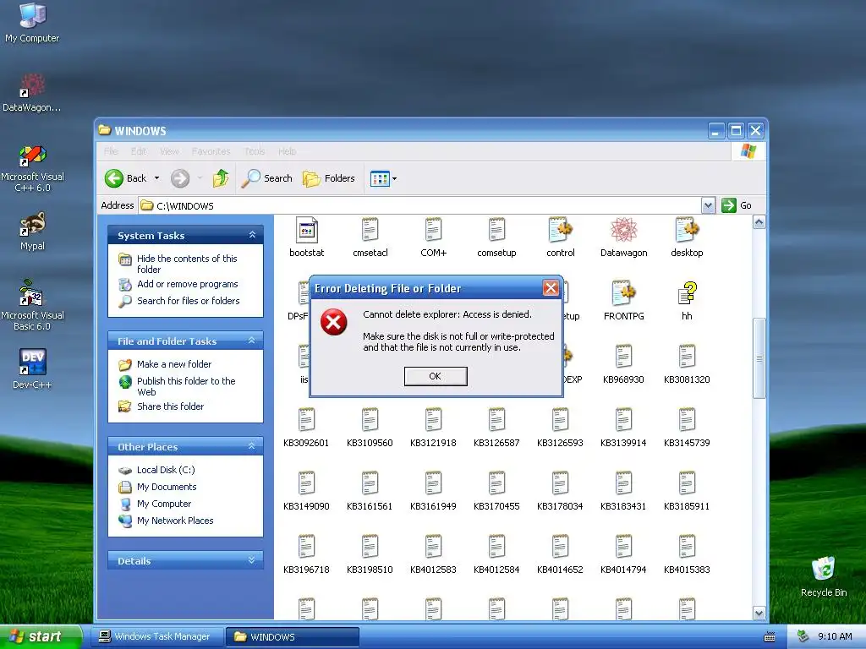866x649 pixels.
Task: Open the Recycle Bin
Action: pyautogui.click(x=824, y=576)
